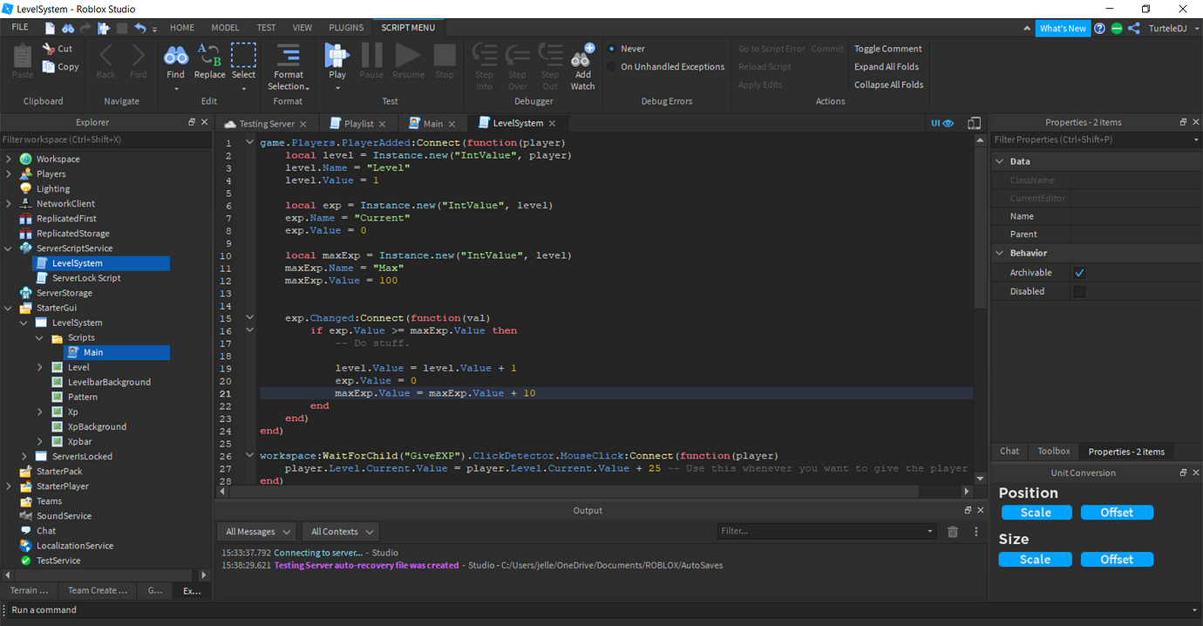Expand the Workspace tree node

9,159
